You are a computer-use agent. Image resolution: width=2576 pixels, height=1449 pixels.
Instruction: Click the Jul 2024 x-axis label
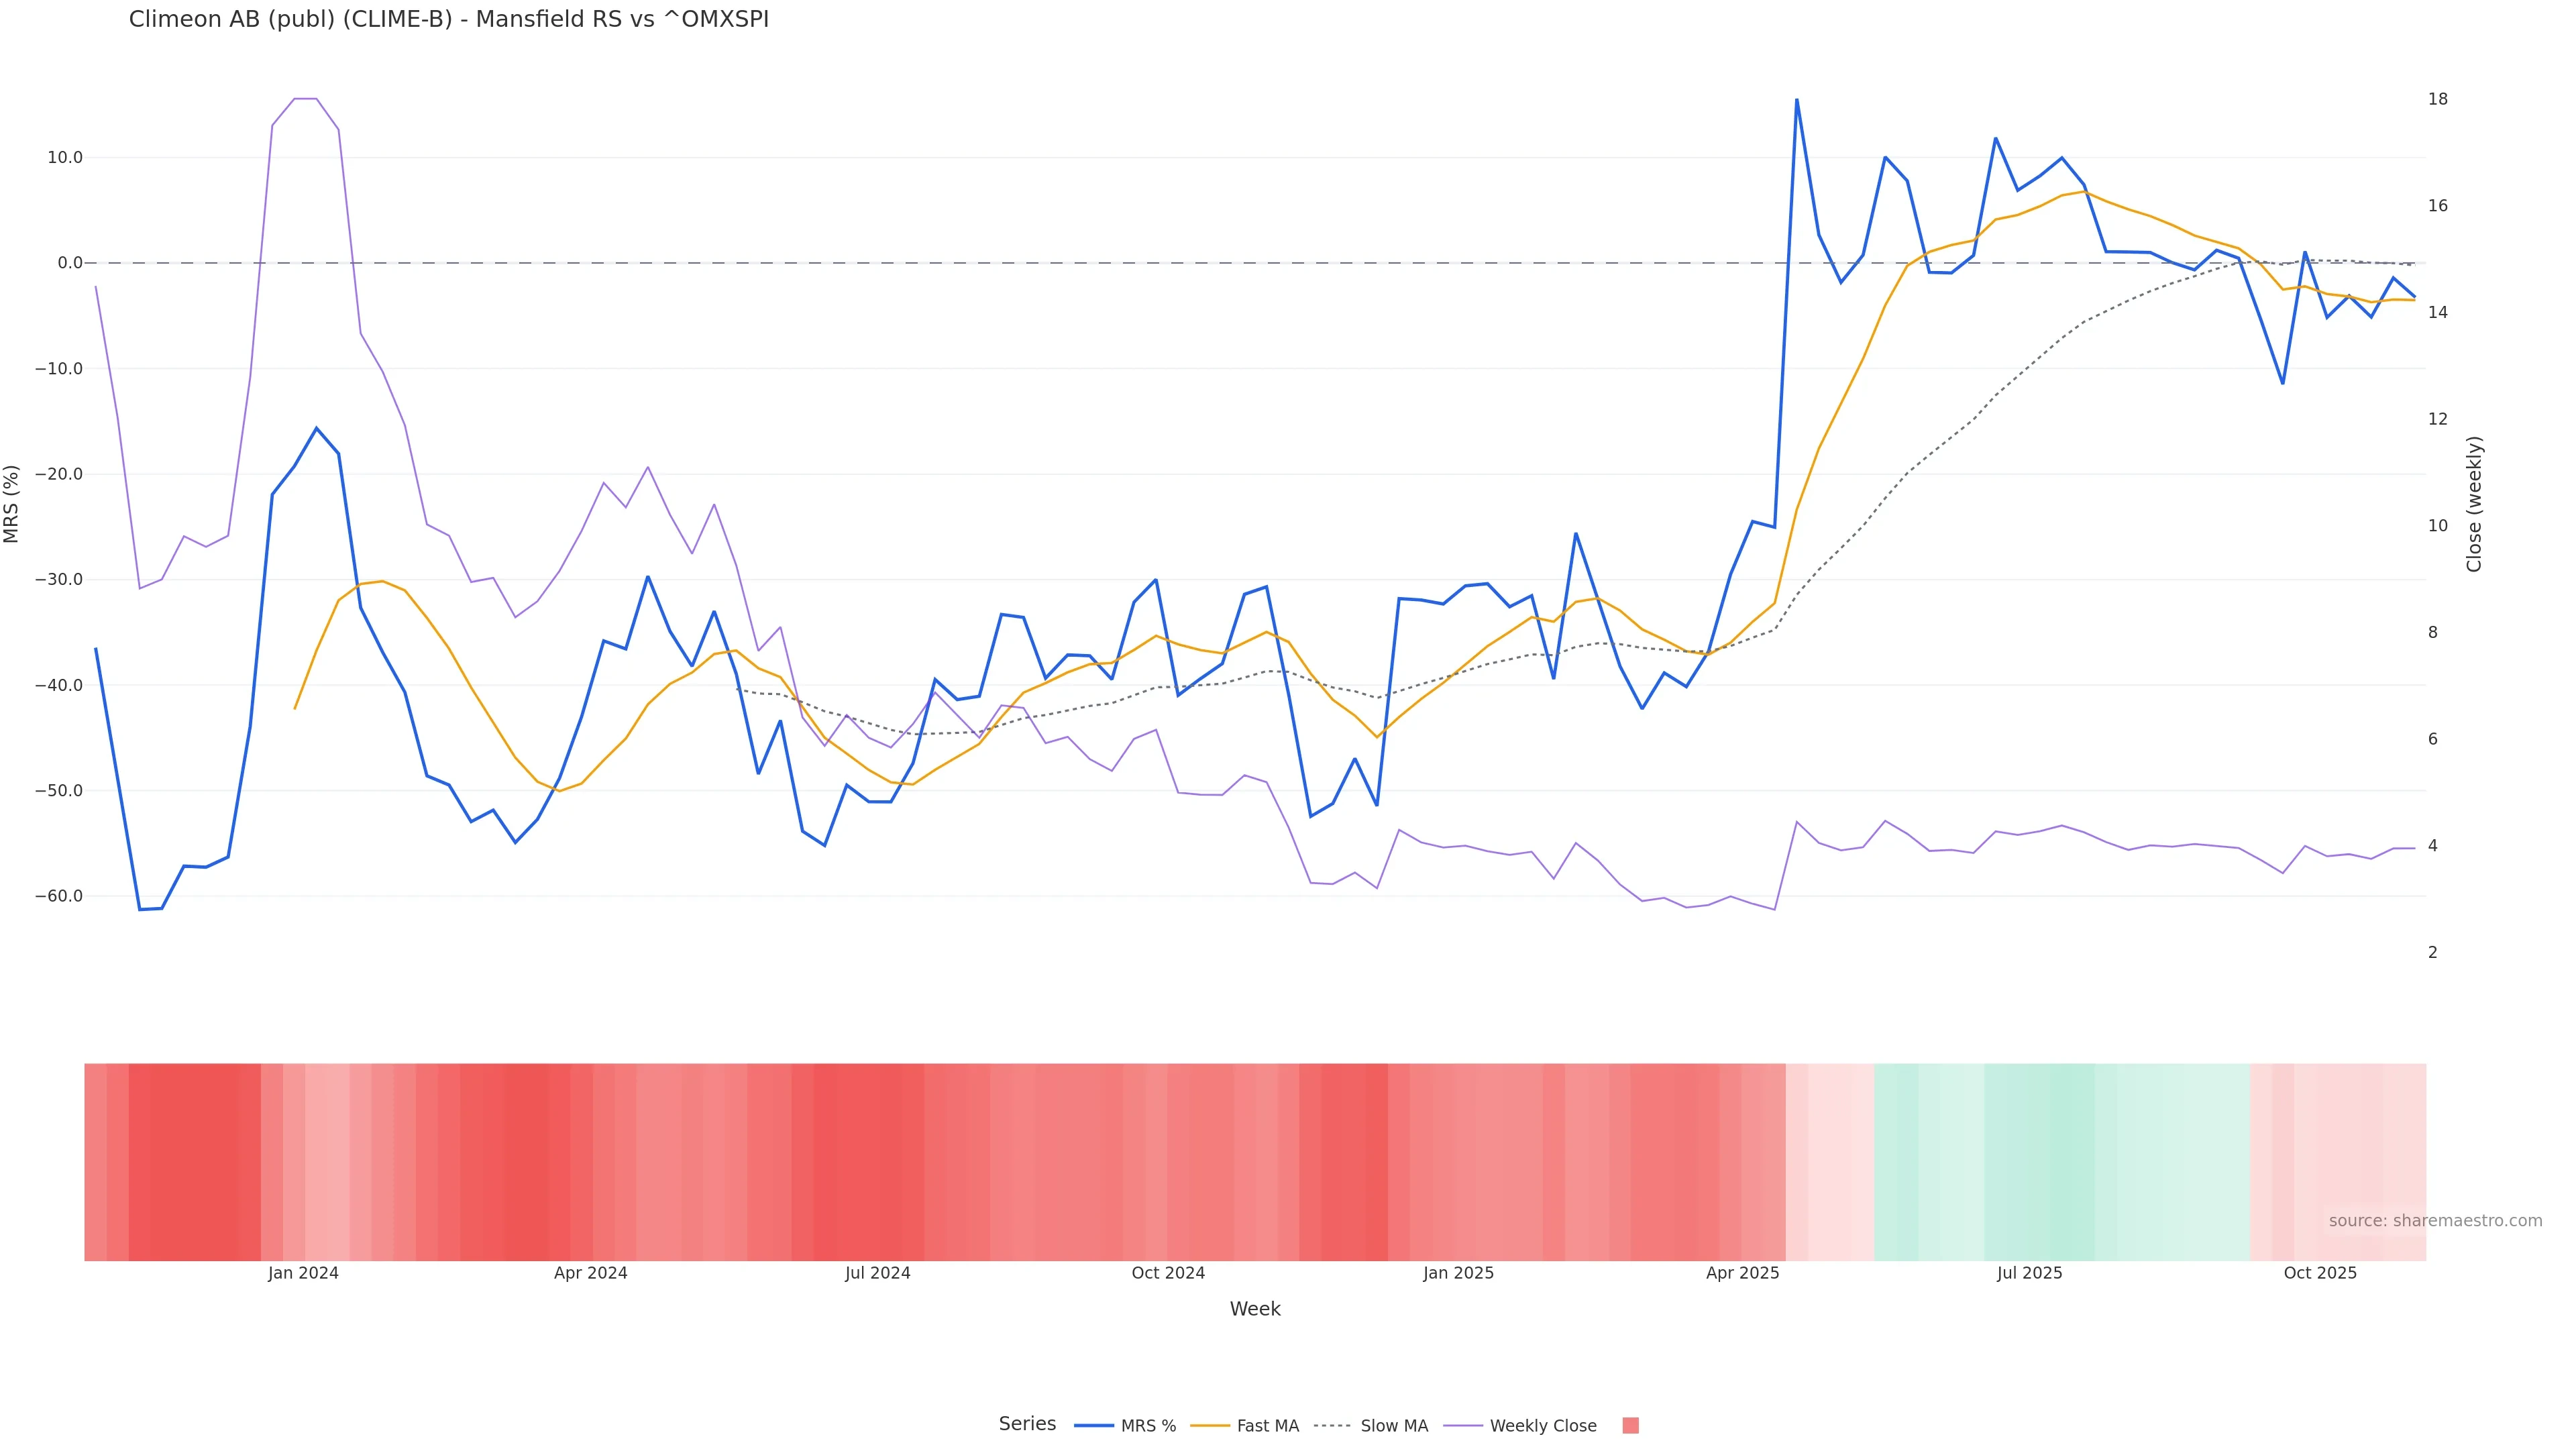877,1273
